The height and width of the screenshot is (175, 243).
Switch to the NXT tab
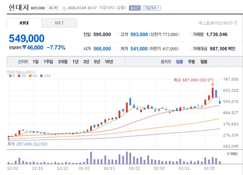[x=59, y=23]
